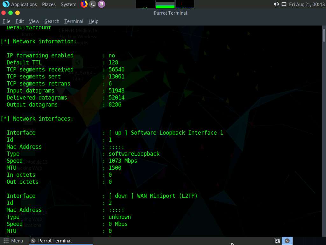Click the yellow window button
This screenshot has height=245, width=326.
18,13
